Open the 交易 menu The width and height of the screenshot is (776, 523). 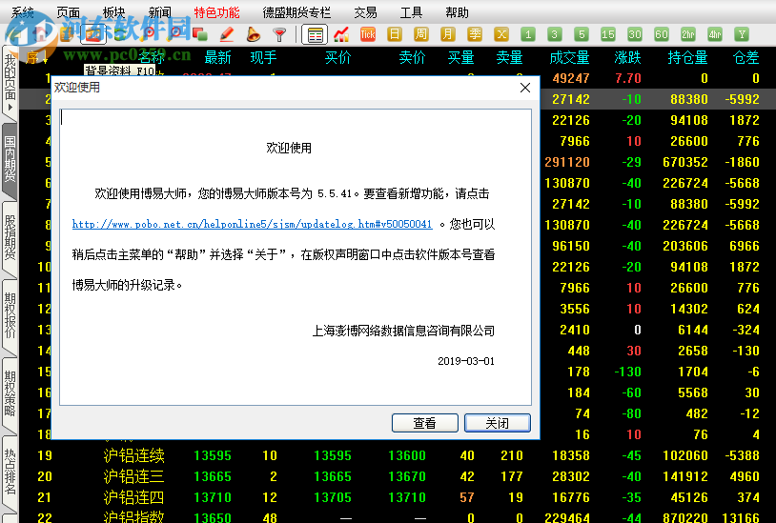365,12
